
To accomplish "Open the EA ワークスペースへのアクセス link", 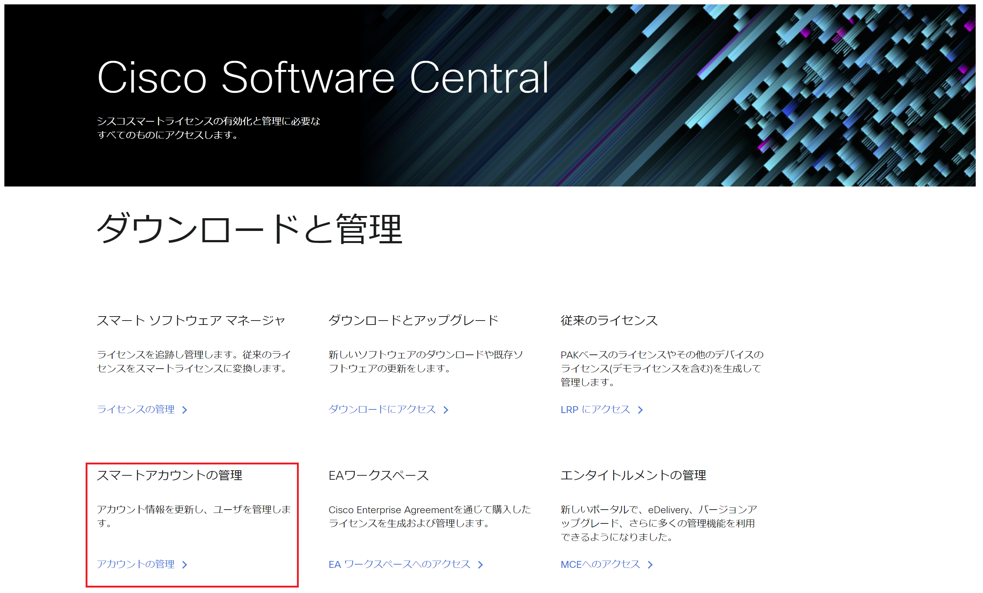I will (x=399, y=564).
